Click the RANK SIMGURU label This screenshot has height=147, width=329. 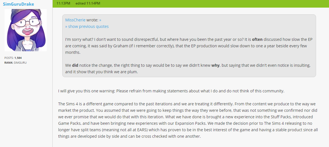click(x=15, y=63)
